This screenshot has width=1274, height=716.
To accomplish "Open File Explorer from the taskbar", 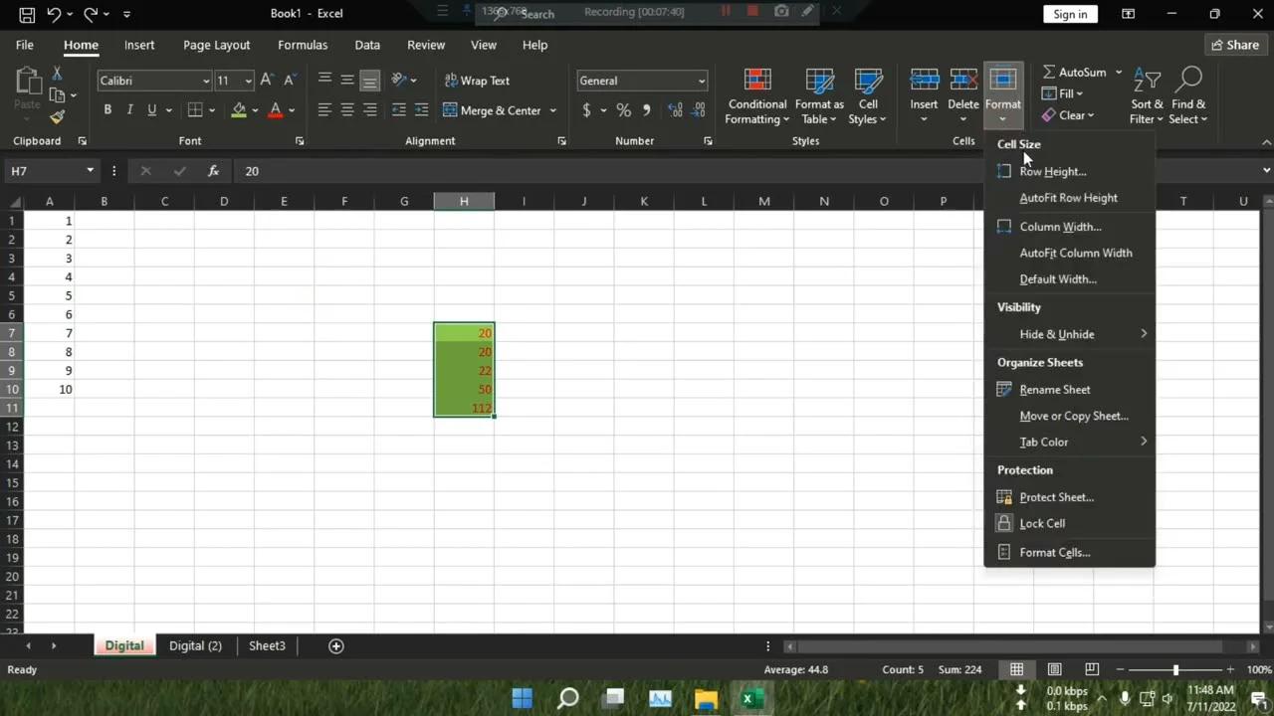I will (x=706, y=699).
